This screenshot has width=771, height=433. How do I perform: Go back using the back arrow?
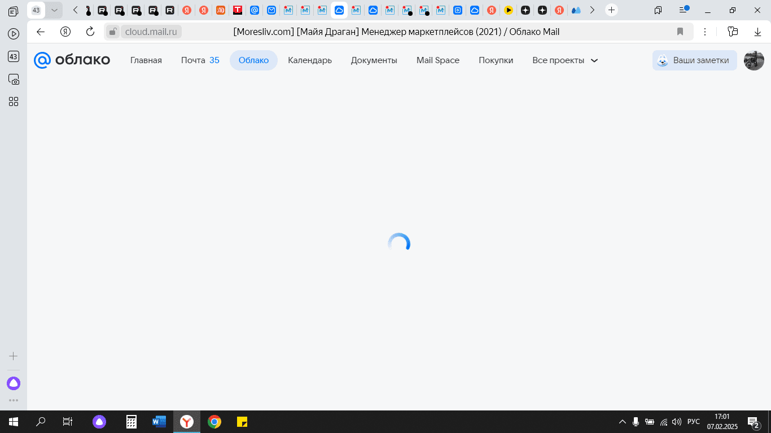[41, 32]
